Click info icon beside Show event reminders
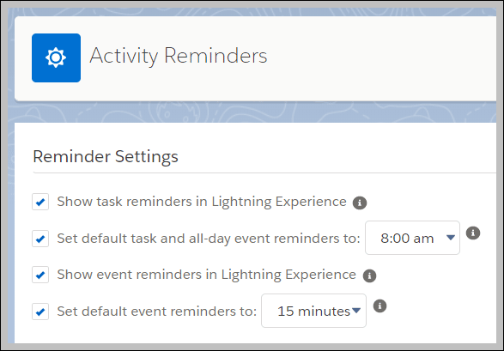This screenshot has height=351, width=504. 369,275
